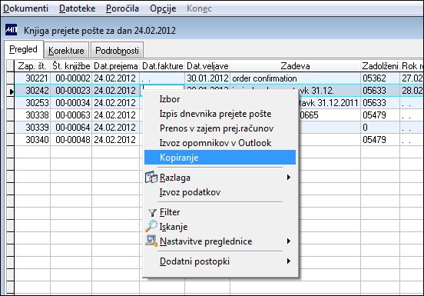Click current row pointer arrow for 30242
The image size is (424, 296).
point(11,91)
